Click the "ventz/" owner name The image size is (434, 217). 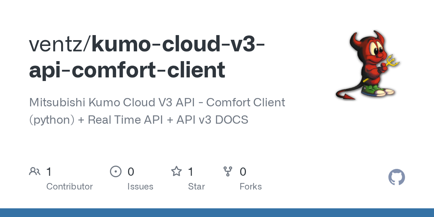pyautogui.click(x=60, y=44)
